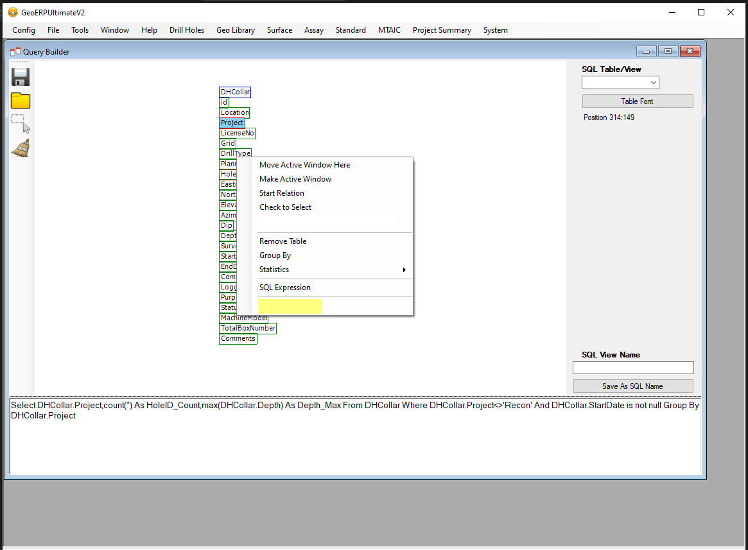Open the Project Summary menu
Viewport: 748px width, 550px height.
(x=442, y=30)
